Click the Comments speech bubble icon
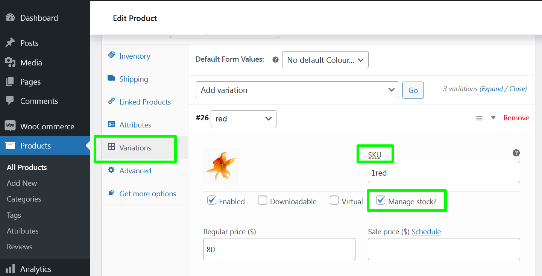Image resolution: width=542 pixels, height=276 pixels. [x=10, y=101]
